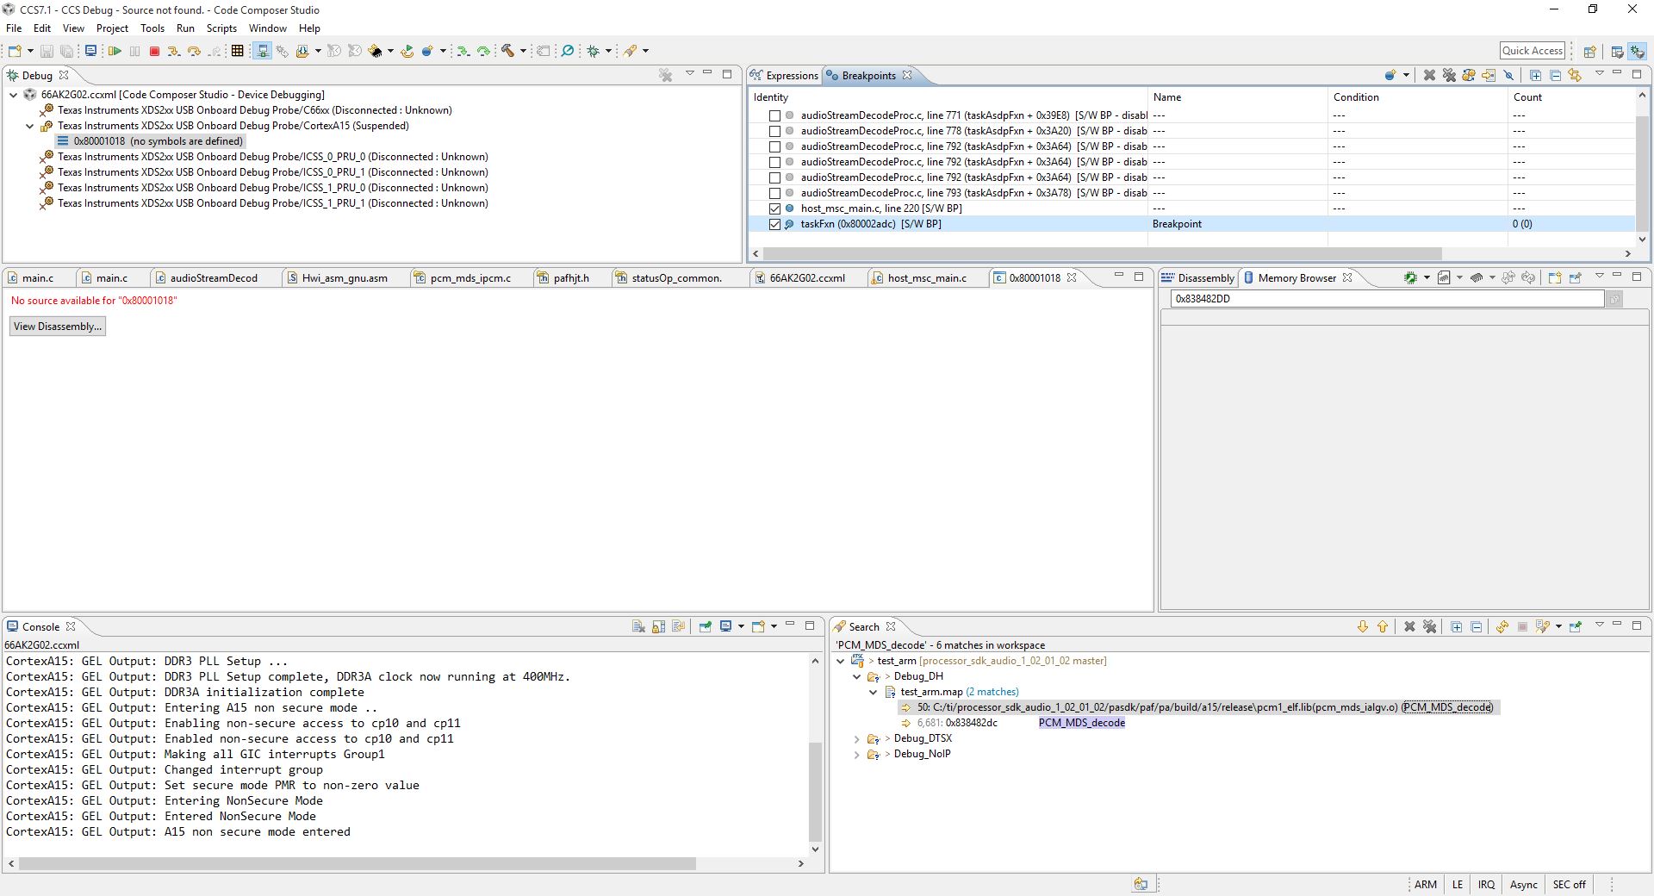
Task: Open Debug view's View Menu triangle
Action: pos(689,73)
